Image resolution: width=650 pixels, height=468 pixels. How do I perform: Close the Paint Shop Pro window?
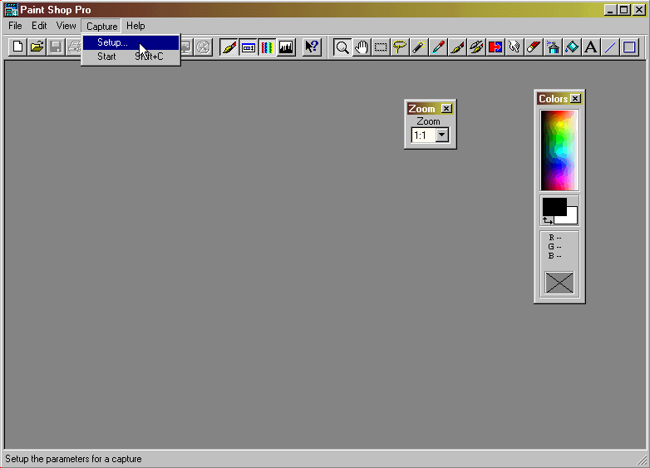tap(639, 10)
